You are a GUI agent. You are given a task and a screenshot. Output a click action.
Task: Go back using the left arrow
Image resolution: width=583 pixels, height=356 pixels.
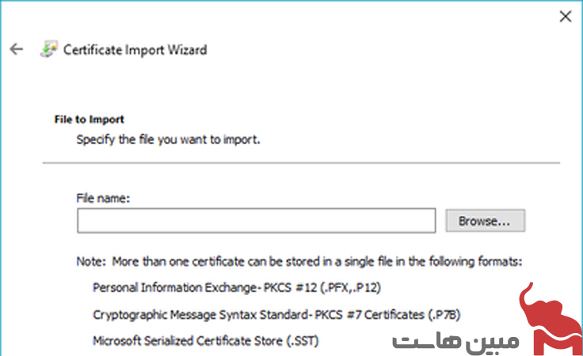(x=17, y=49)
